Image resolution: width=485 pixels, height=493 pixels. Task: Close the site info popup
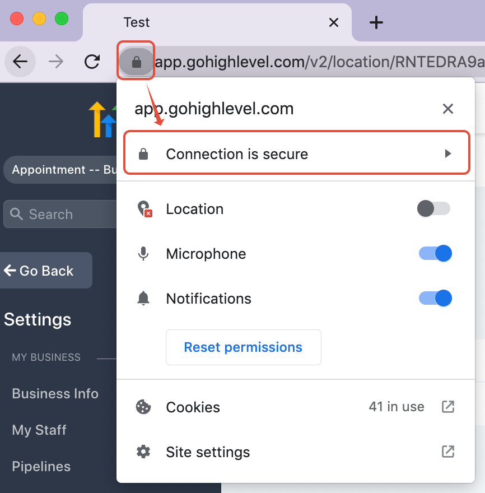447,109
